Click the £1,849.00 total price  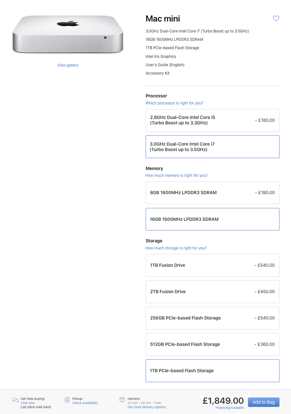[223, 401]
